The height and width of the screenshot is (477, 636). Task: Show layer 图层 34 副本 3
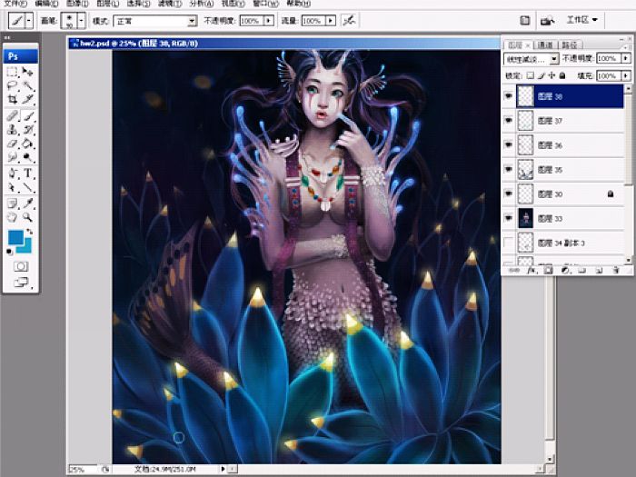508,243
